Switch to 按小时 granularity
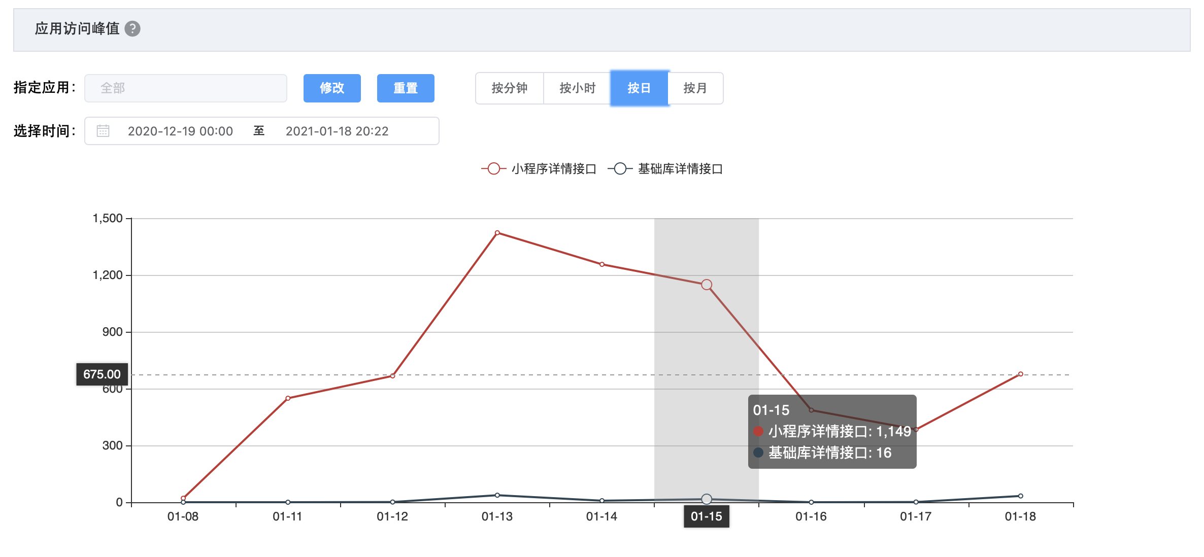 (577, 88)
